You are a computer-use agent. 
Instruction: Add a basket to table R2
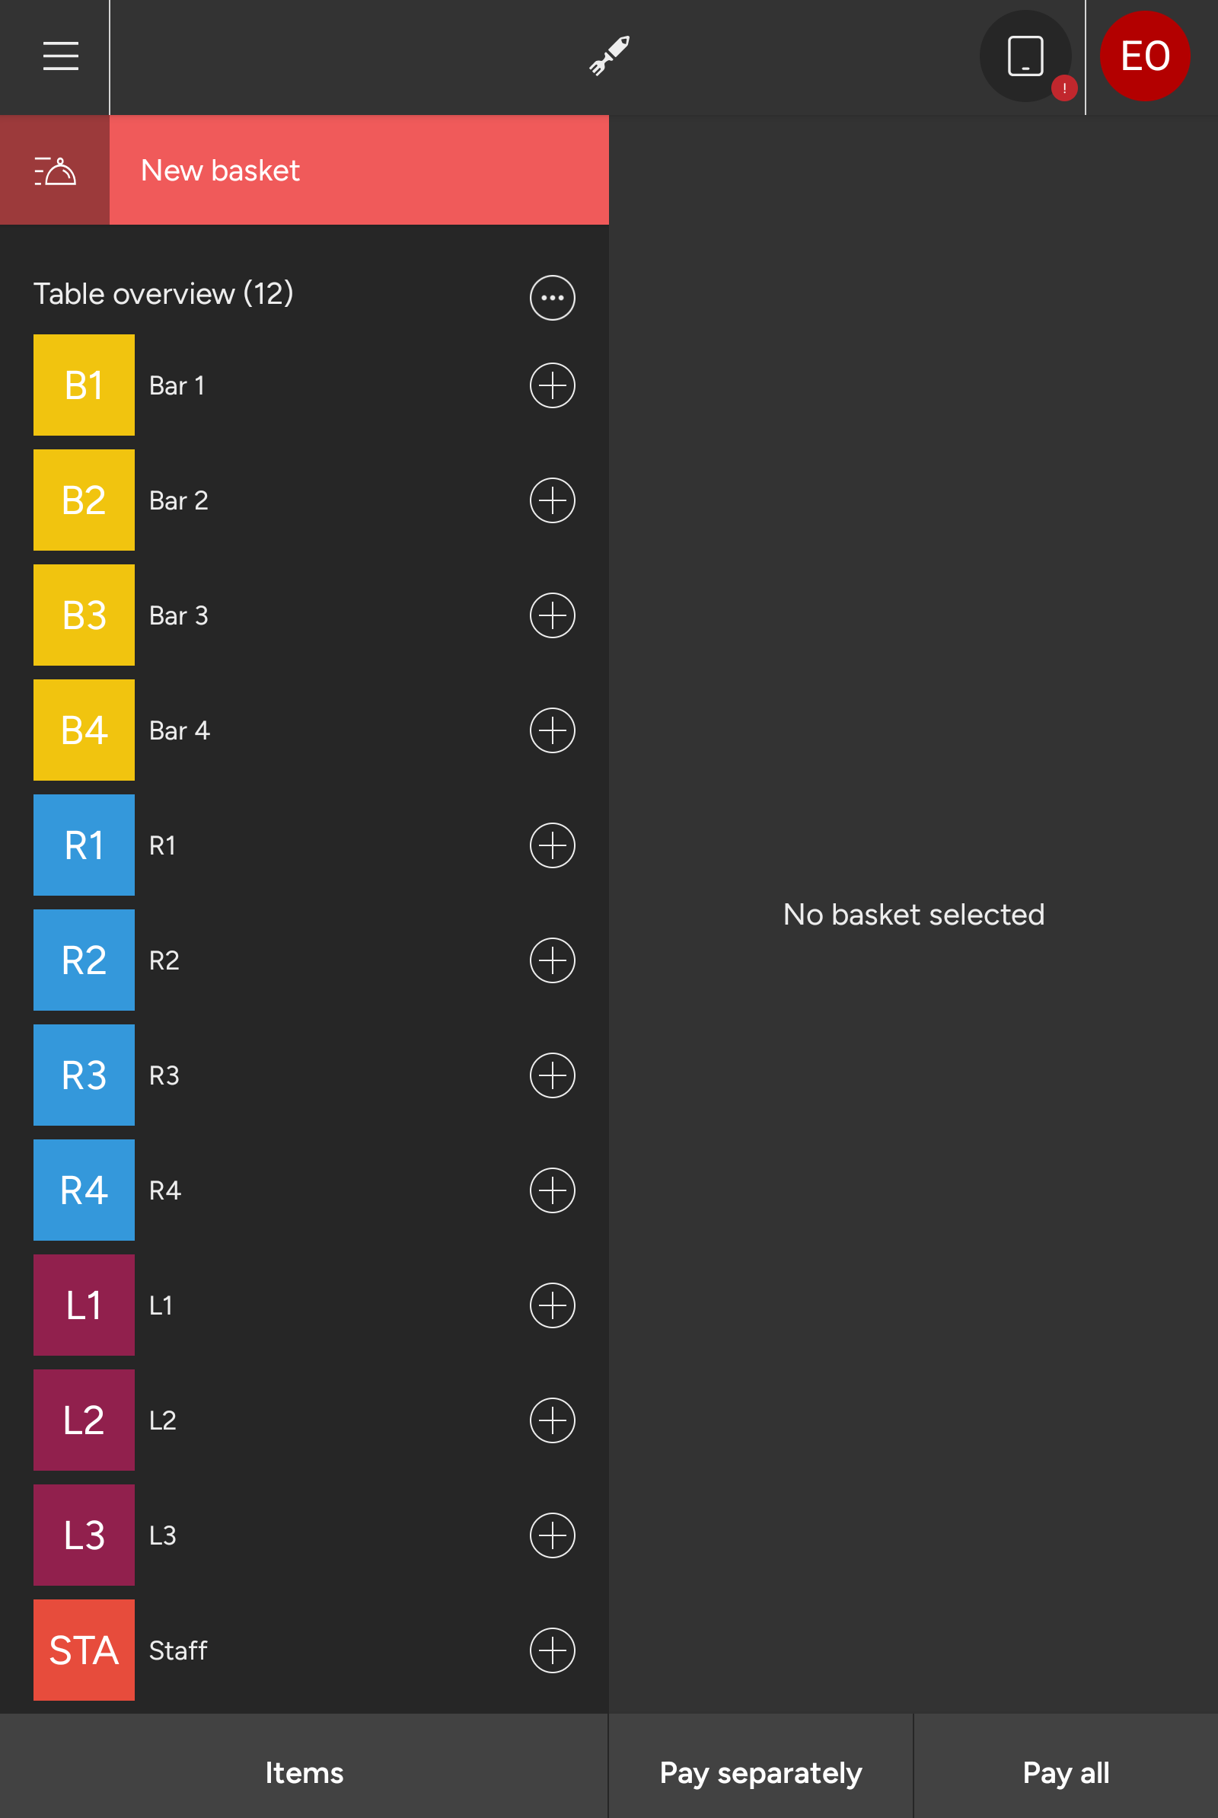[x=553, y=960]
